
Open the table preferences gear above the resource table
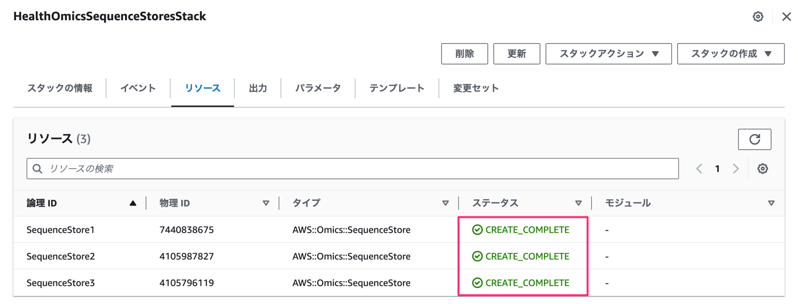coord(763,168)
